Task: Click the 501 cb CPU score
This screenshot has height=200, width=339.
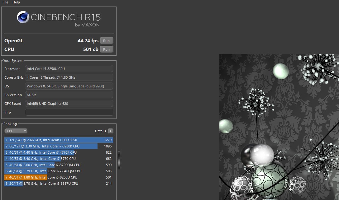Action: [91, 49]
